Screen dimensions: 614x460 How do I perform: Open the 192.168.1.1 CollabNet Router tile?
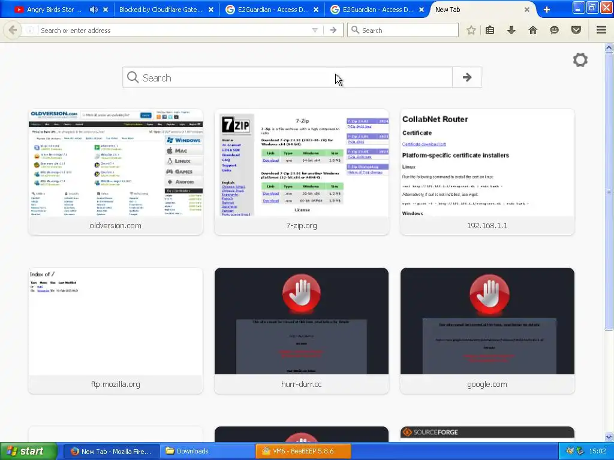tap(487, 172)
